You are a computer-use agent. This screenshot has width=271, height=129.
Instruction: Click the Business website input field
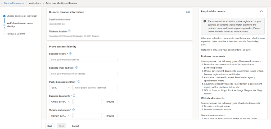coord(83,59)
